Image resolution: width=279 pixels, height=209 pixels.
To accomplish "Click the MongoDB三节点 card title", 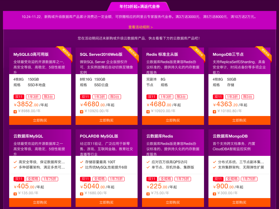I will tap(228, 54).
